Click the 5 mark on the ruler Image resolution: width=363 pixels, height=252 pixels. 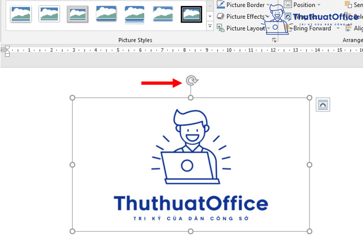(x=118, y=50)
